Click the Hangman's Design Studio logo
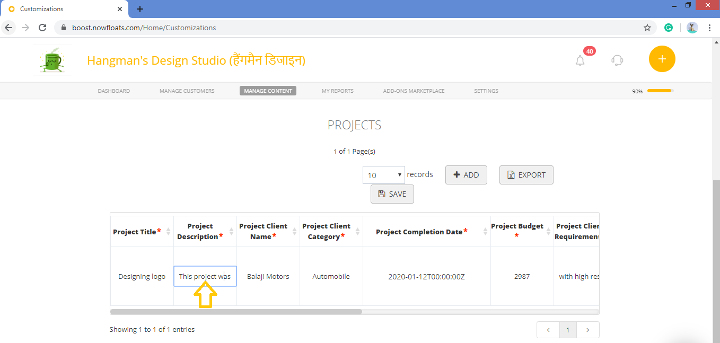This screenshot has height=343, width=720. (x=51, y=59)
